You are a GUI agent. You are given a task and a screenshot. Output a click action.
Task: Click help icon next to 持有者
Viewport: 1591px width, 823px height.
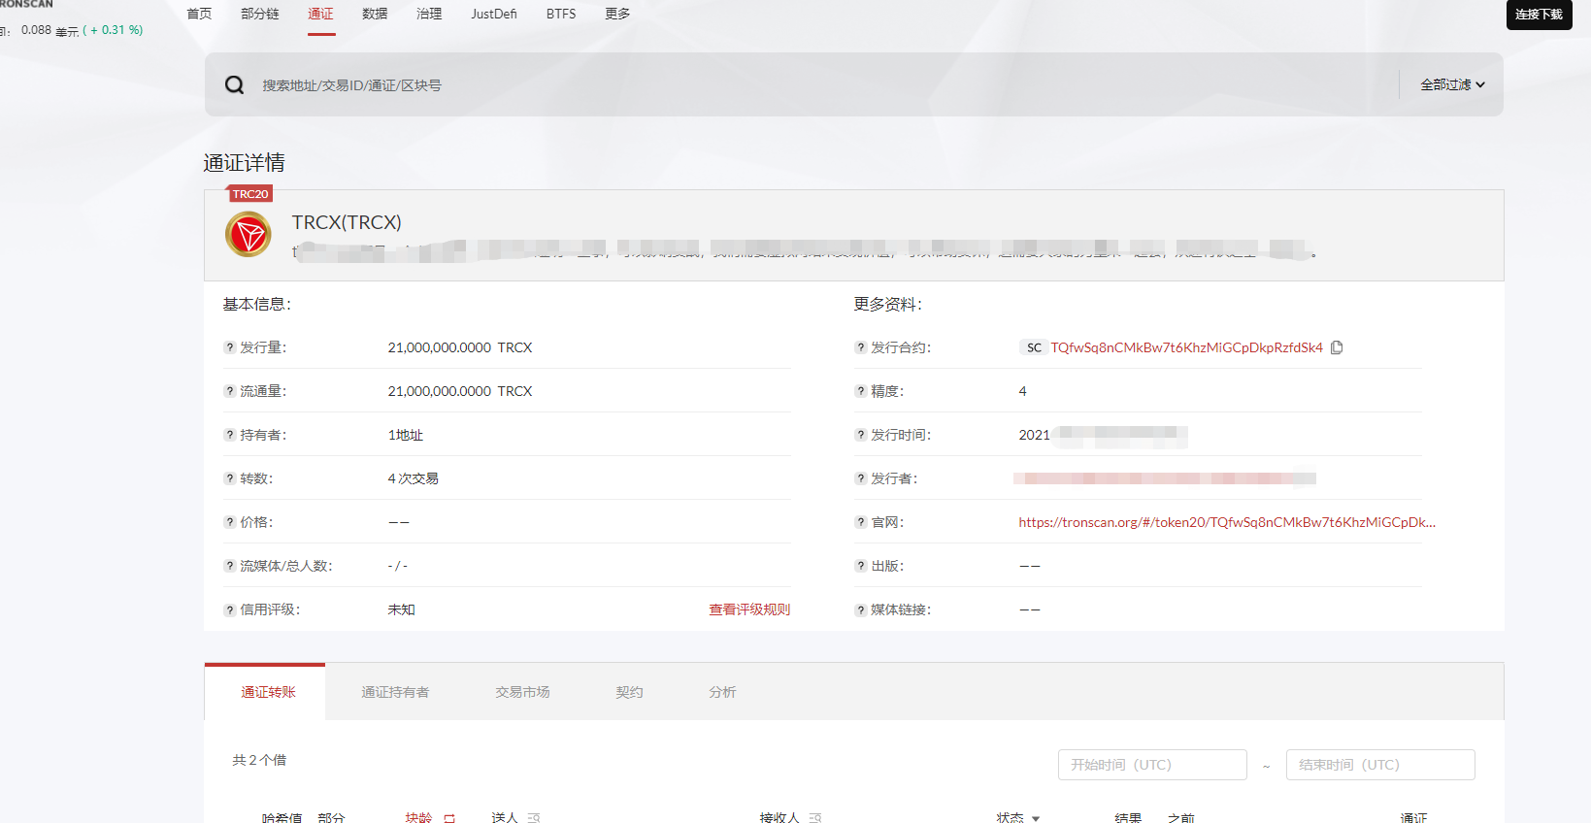pyautogui.click(x=230, y=435)
